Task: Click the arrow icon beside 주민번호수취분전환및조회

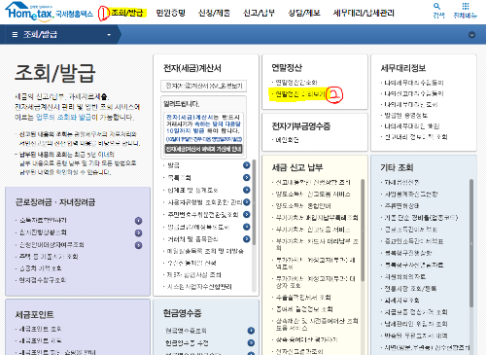Action: pyautogui.click(x=247, y=215)
